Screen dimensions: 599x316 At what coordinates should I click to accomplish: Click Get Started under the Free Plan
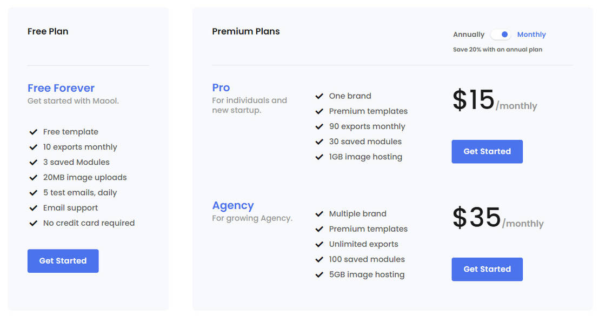[x=63, y=260]
